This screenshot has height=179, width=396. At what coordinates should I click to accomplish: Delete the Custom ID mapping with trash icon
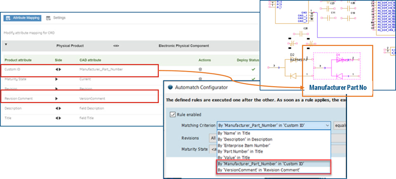point(200,69)
